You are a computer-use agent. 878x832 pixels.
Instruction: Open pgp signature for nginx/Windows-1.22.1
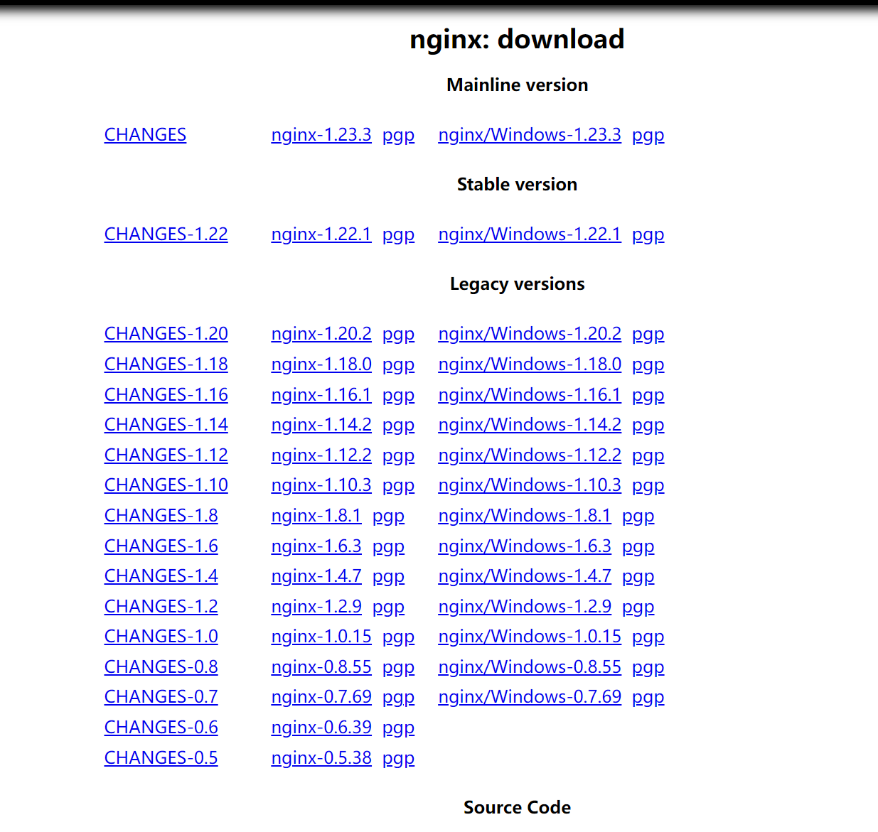648,234
